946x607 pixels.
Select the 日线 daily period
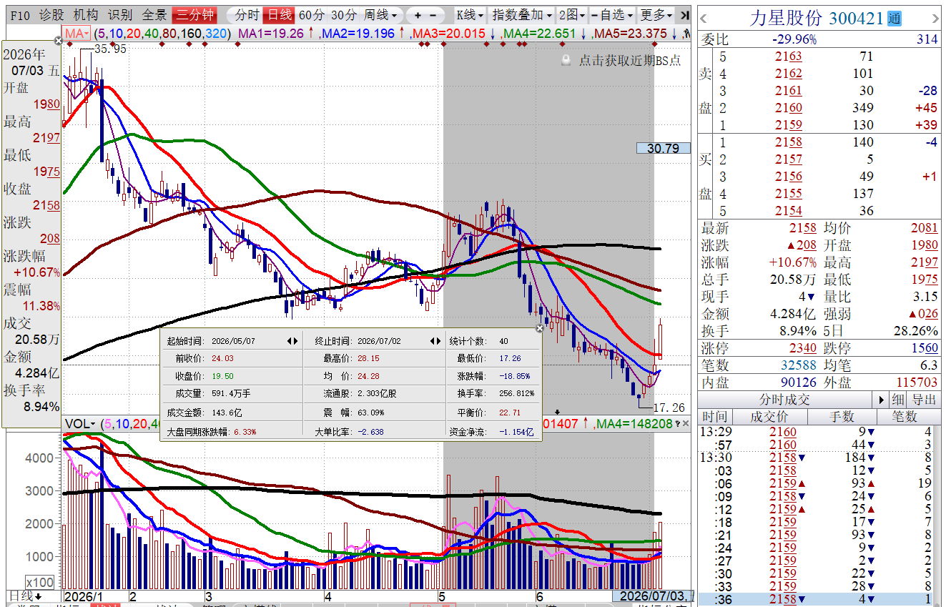(278, 15)
